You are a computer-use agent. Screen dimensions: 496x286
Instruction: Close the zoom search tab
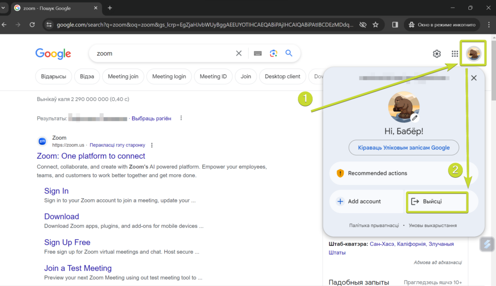96,8
